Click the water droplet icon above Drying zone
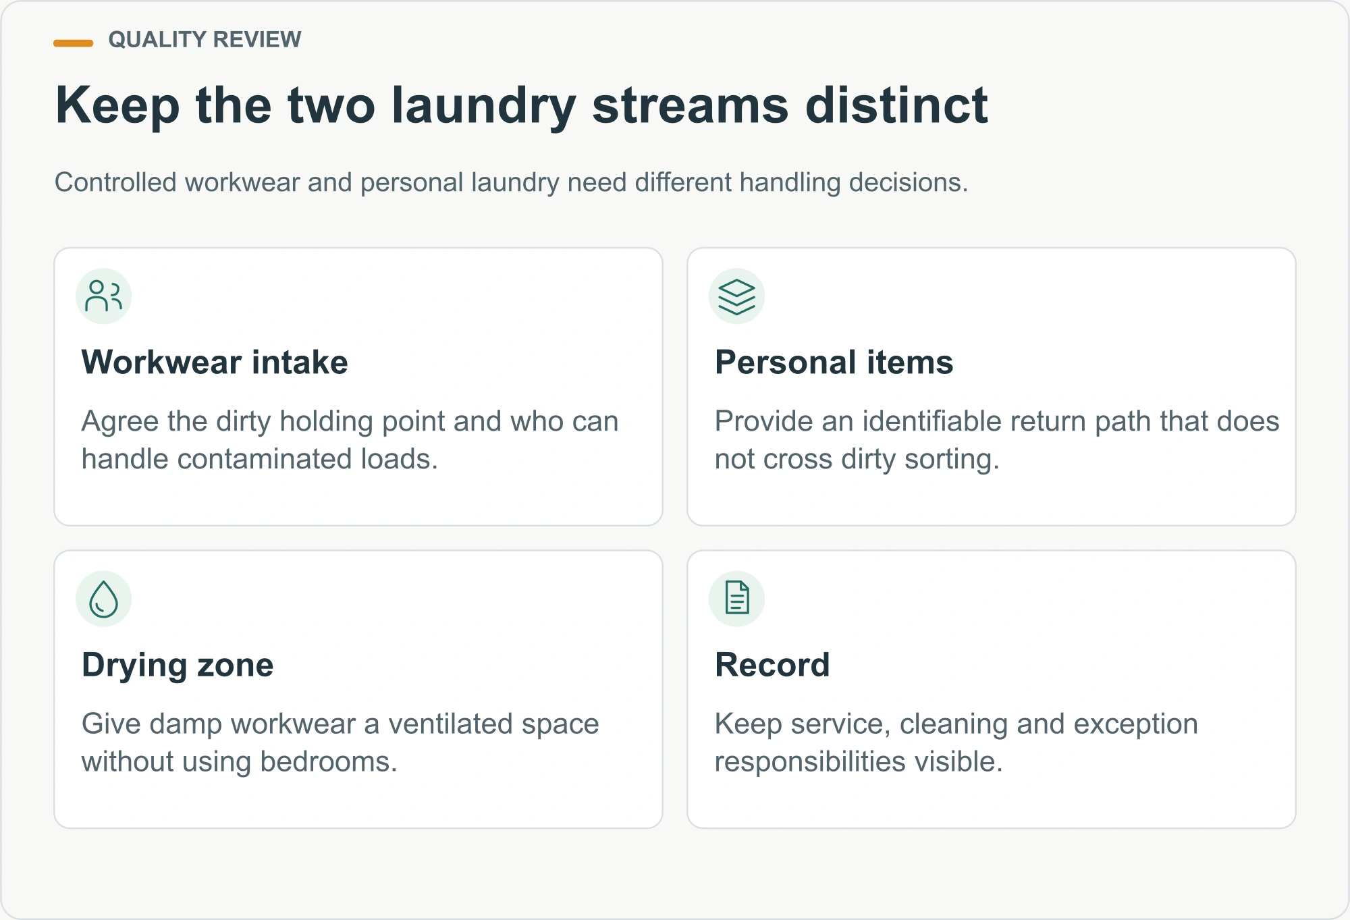 point(103,599)
